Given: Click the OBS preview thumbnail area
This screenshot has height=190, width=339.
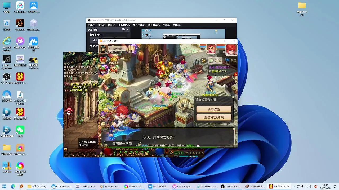Looking at the screenshot, I should (x=183, y=34).
